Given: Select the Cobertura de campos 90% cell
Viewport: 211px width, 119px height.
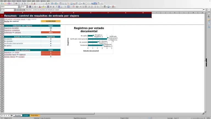Looking at the screenshot, I should [x=51, y=33].
